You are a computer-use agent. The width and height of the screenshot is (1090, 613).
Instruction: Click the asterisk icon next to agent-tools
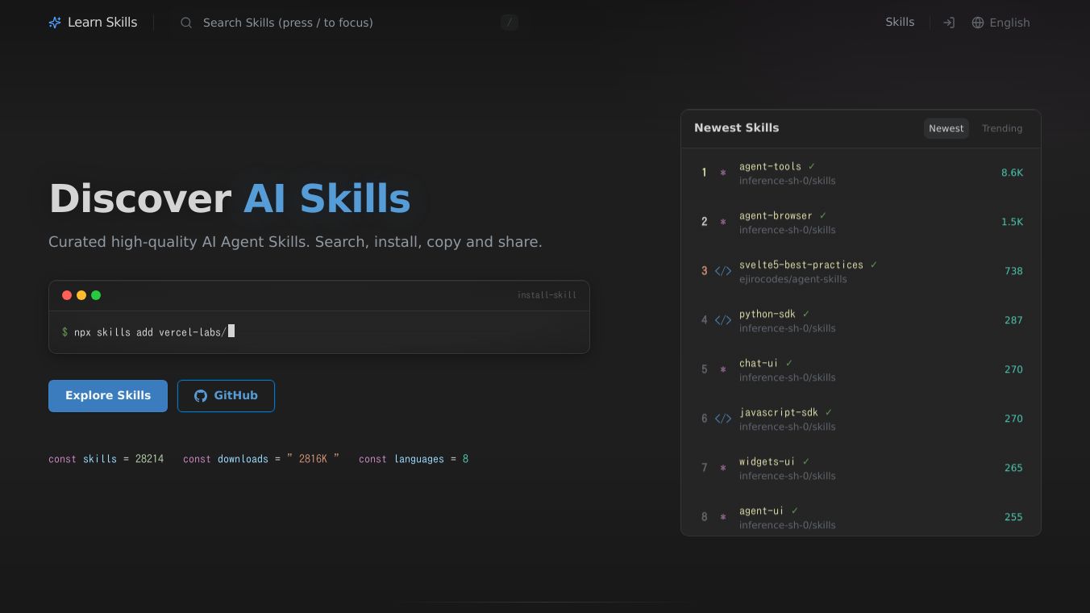click(723, 173)
